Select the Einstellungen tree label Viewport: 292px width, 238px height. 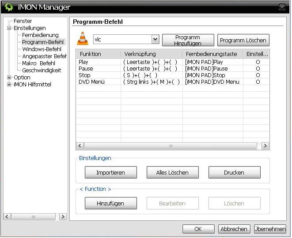click(30, 28)
